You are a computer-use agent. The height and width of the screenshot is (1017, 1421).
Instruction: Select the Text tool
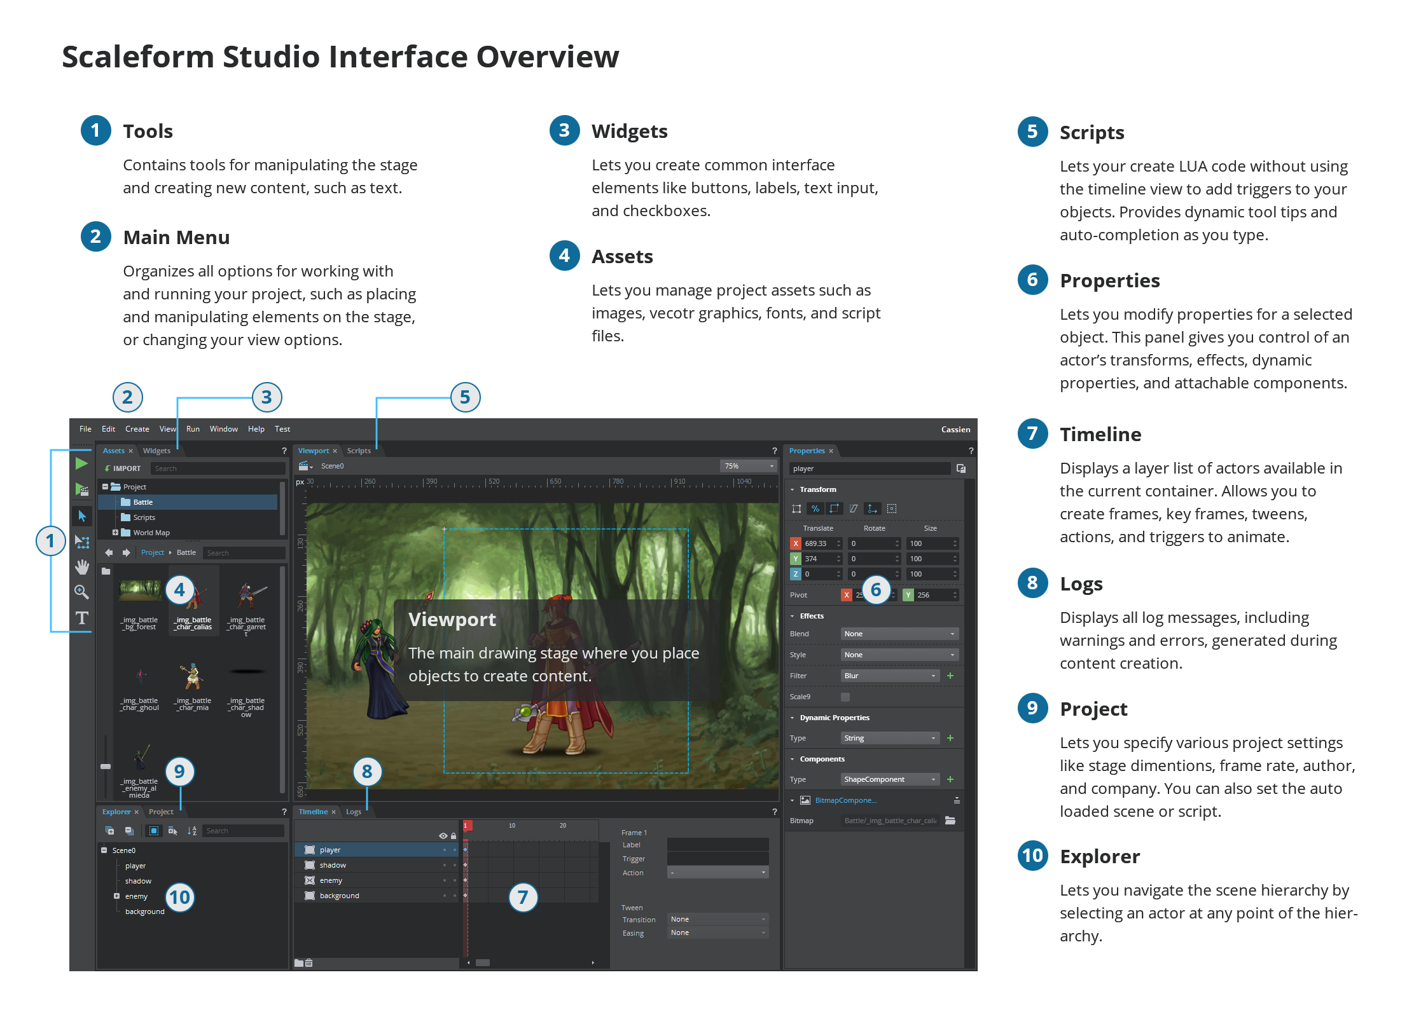pos(81,617)
